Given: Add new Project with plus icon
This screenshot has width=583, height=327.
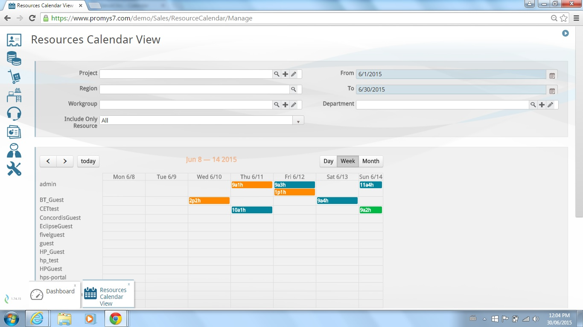Looking at the screenshot, I should tap(286, 74).
